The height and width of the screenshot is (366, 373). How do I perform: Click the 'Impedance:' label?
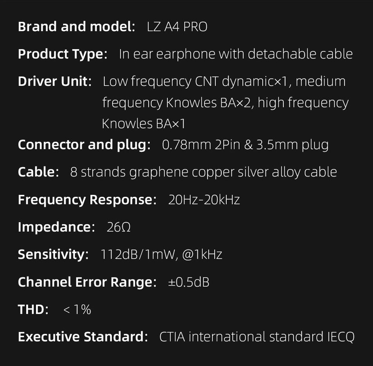point(56,227)
